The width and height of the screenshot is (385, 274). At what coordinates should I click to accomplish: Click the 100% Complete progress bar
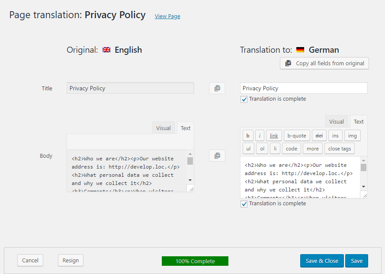pos(195,261)
